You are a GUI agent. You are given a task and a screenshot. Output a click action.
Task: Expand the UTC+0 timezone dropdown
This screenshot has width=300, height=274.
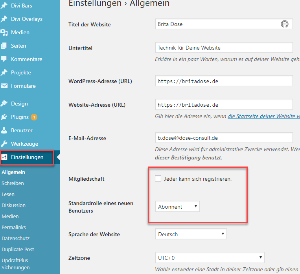(210, 258)
